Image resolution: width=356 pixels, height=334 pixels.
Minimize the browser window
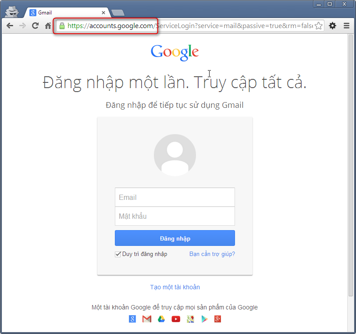tap(319, 4)
